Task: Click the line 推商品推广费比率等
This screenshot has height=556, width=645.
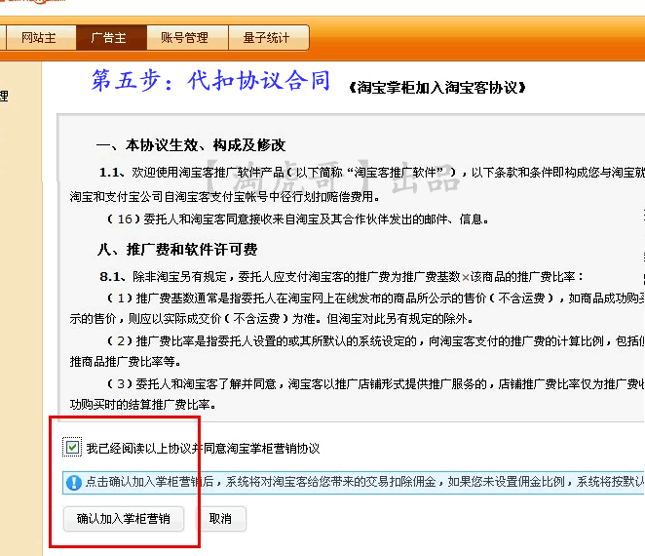Action: (x=125, y=362)
